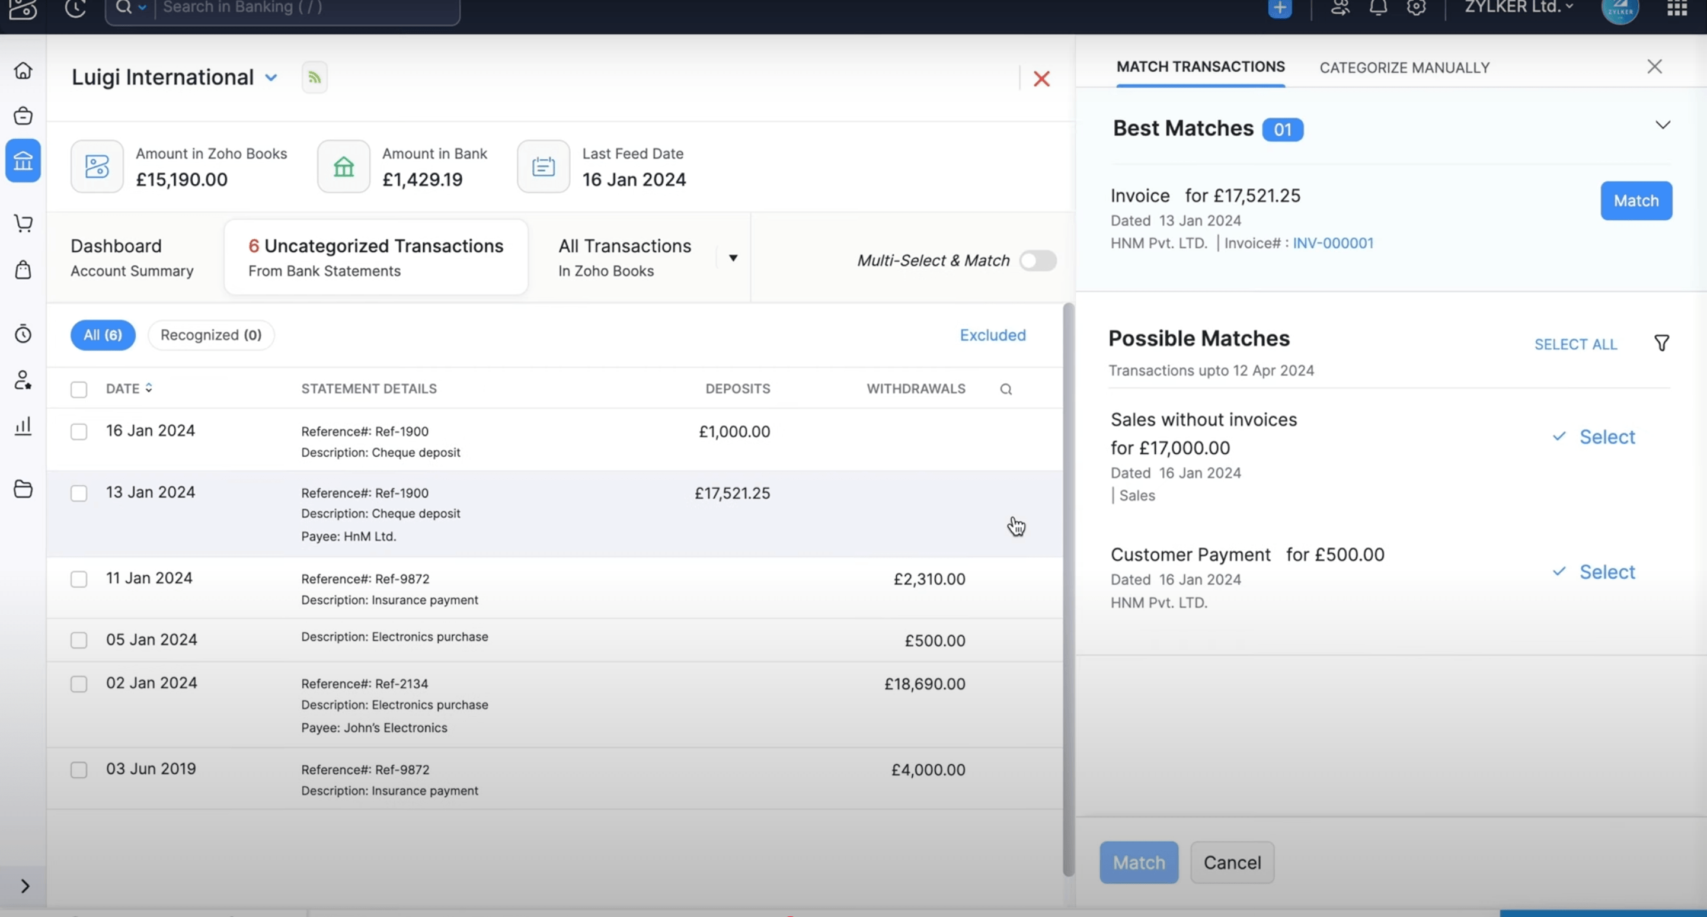Viewport: 1707px width, 917px height.
Task: Open the Dashboard Account Summary tab
Action: [133, 258]
